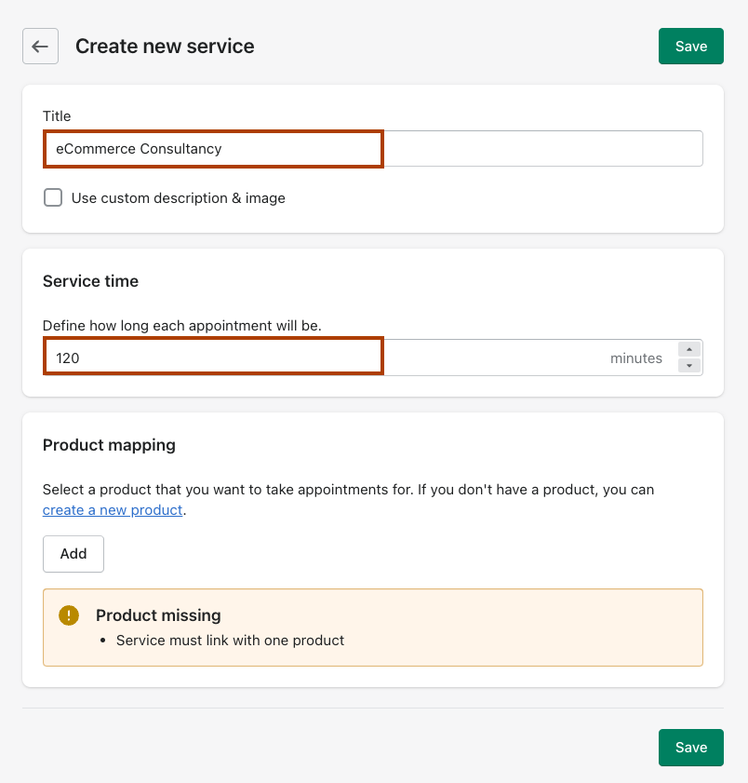Click the Create new service heading
The width and height of the screenshot is (748, 783).
click(x=165, y=47)
